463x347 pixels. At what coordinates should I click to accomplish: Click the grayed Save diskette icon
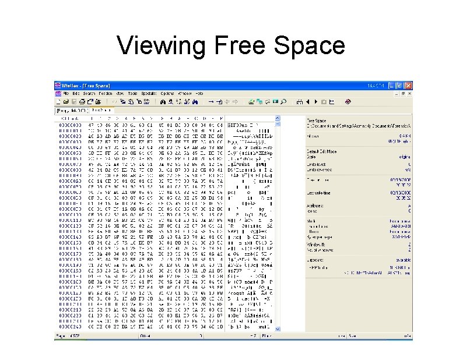[x=74, y=102]
